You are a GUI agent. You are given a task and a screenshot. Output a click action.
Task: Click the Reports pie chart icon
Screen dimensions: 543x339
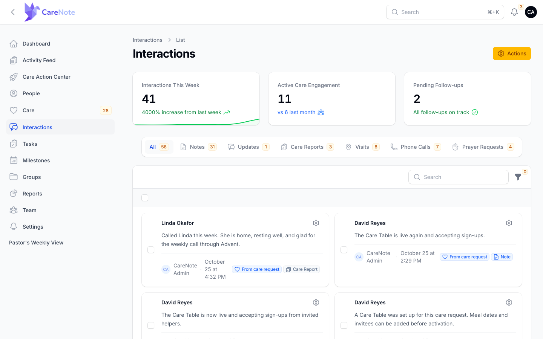tap(14, 194)
